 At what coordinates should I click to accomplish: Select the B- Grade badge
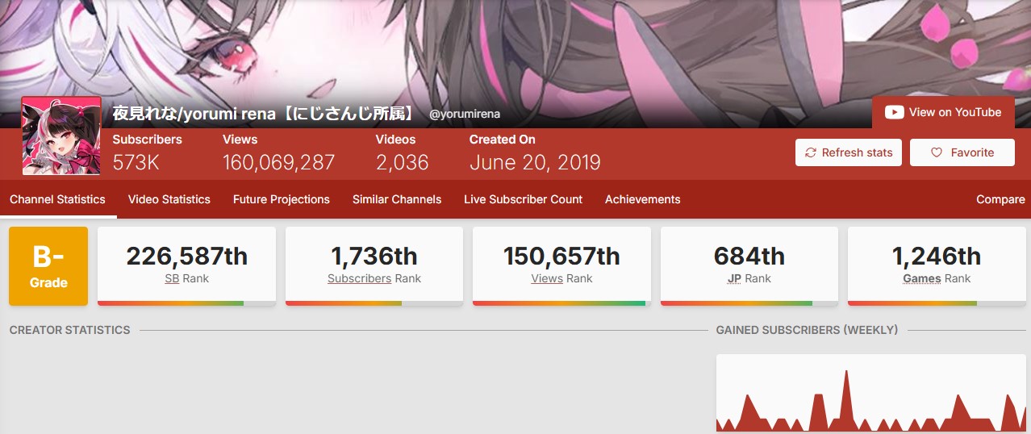point(48,266)
